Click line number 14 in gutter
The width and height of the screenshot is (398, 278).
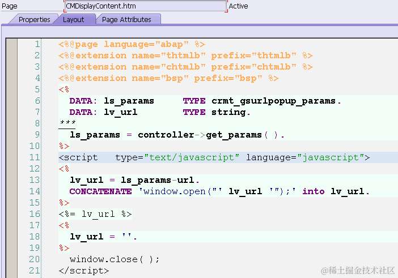35,191
